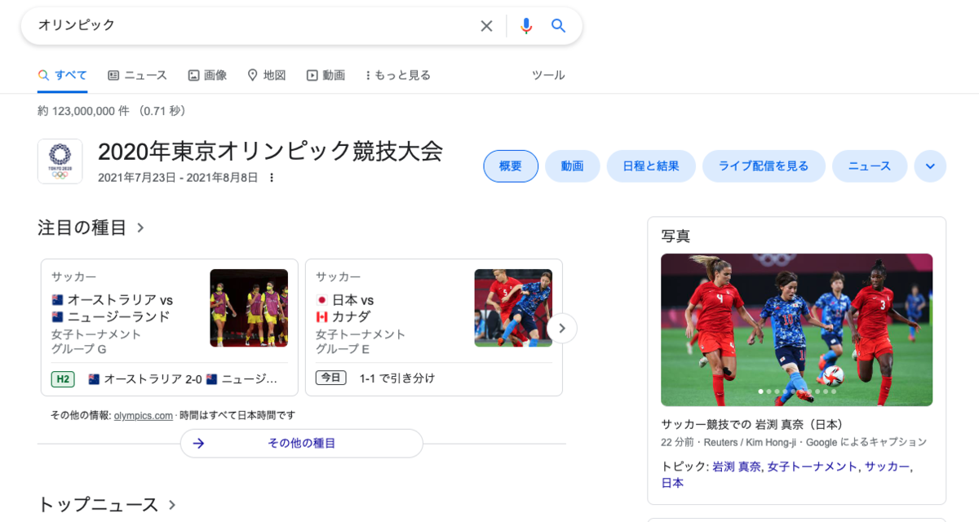This screenshot has width=979, height=522.
Task: Advance match carousel with right arrow
Action: pyautogui.click(x=562, y=329)
